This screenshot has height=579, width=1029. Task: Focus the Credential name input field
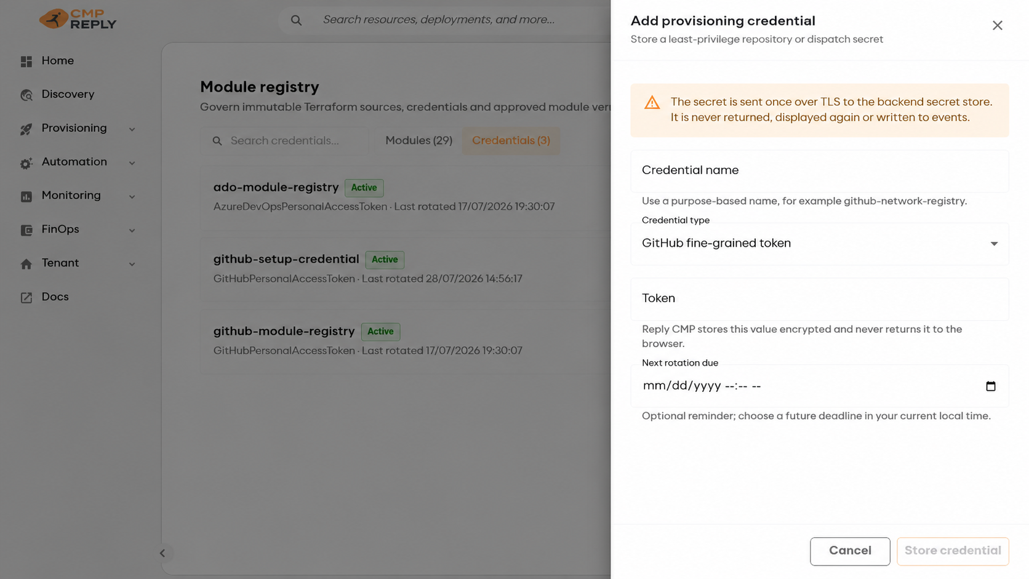[819, 171]
